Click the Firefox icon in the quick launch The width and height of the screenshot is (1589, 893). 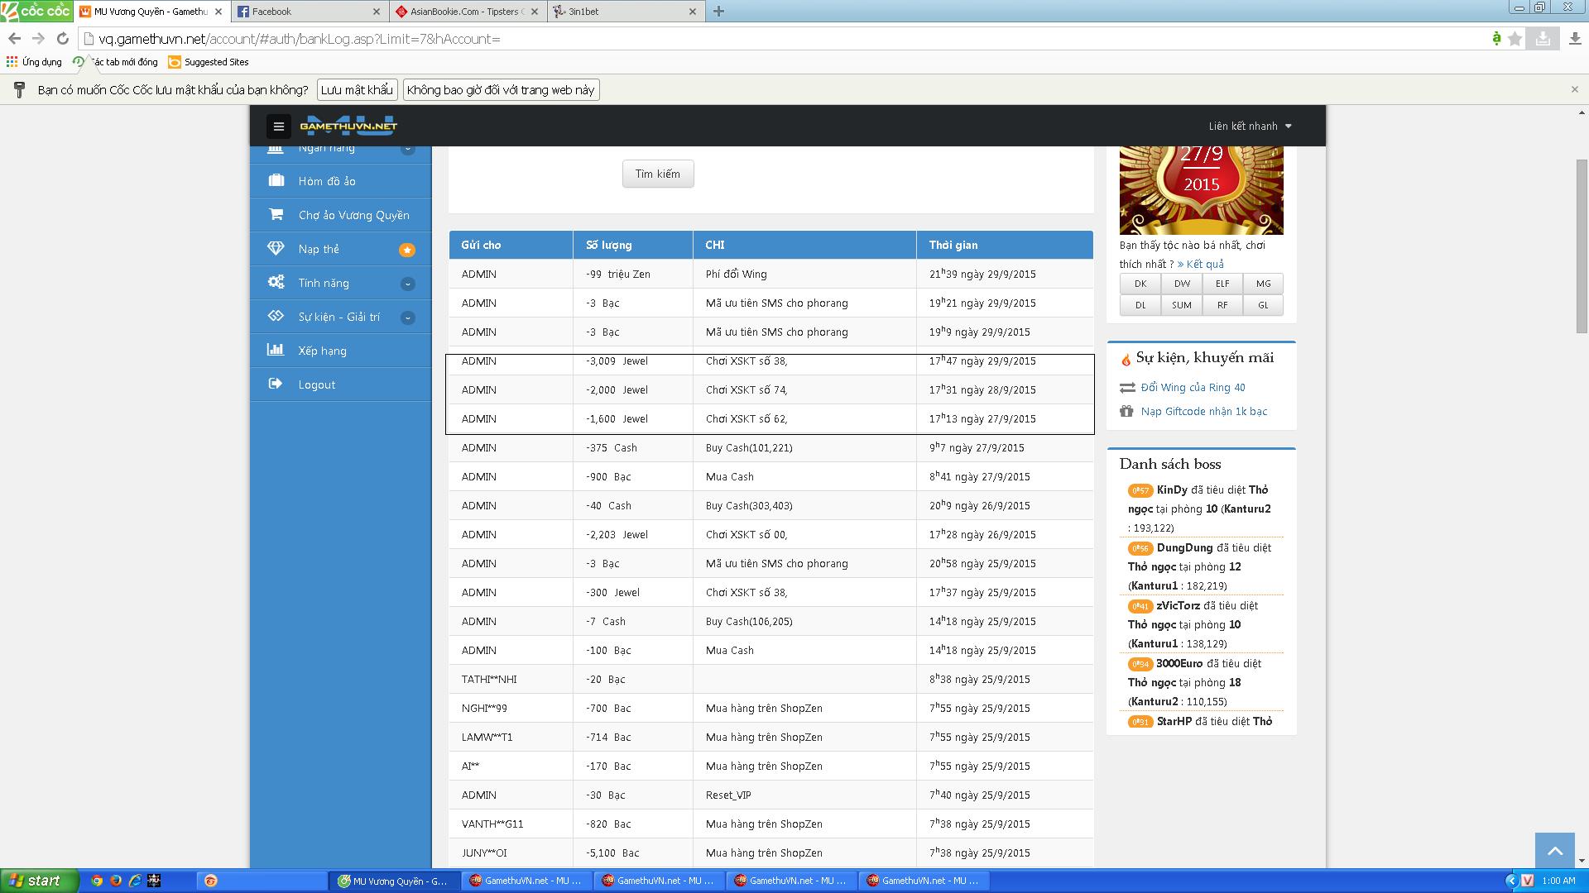(x=116, y=881)
